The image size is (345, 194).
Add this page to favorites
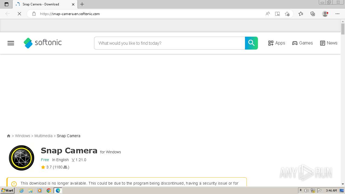(x=287, y=14)
